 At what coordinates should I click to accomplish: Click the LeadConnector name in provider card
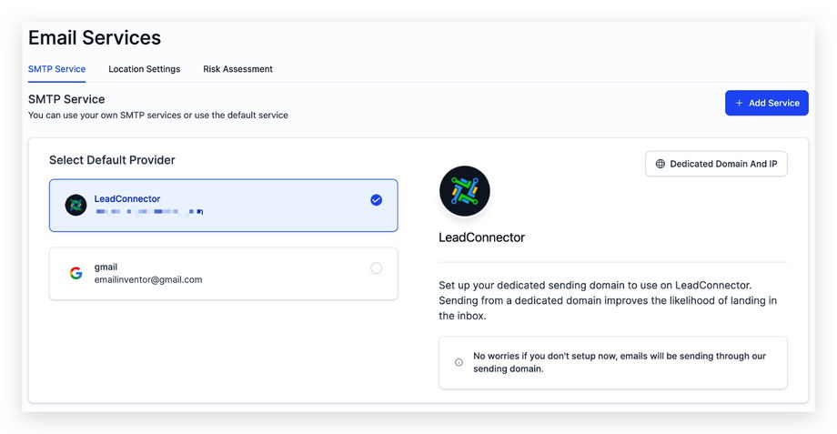127,198
